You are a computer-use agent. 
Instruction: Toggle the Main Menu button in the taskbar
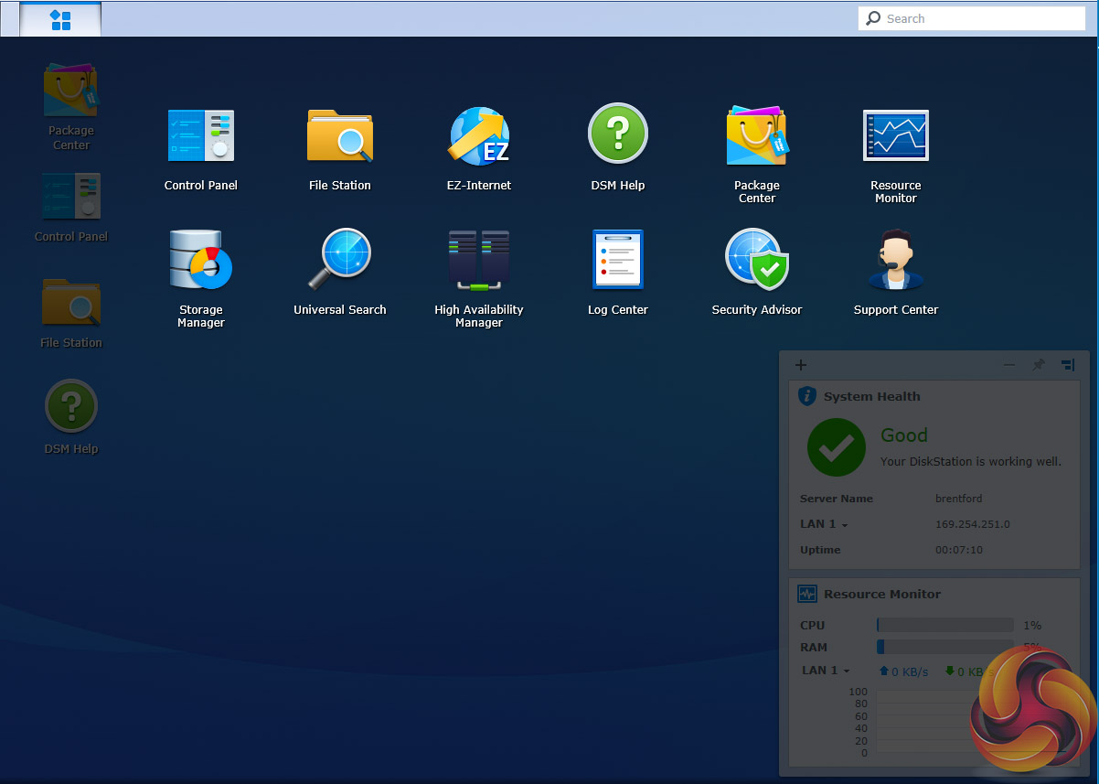(x=60, y=19)
